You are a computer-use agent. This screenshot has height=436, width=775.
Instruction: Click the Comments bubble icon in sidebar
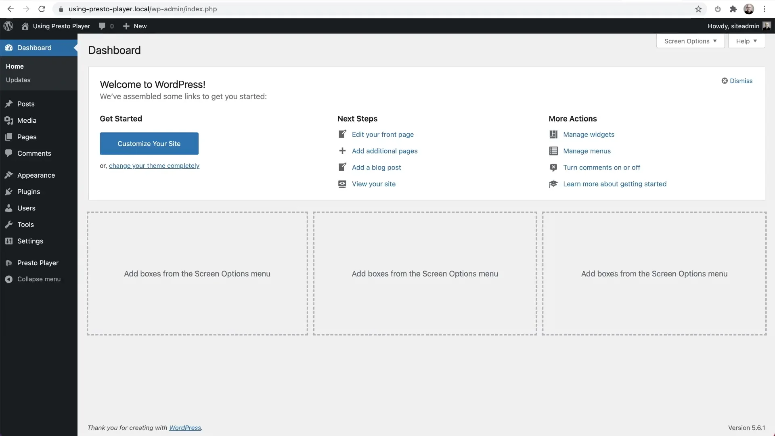tap(8, 153)
